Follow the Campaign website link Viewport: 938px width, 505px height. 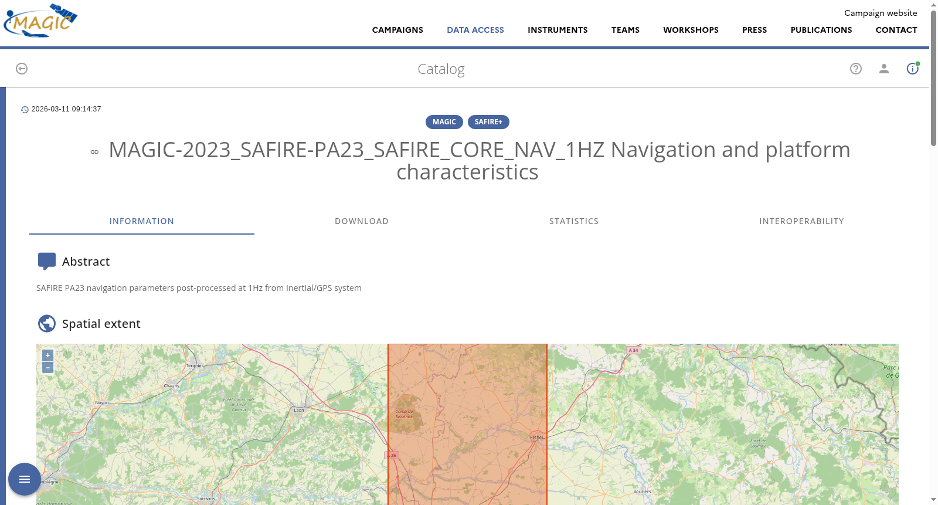tap(881, 13)
